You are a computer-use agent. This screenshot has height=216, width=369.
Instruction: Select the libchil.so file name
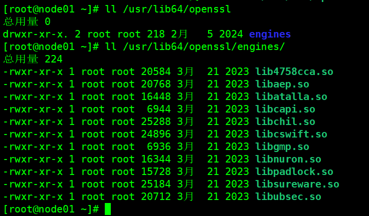coord(285,121)
